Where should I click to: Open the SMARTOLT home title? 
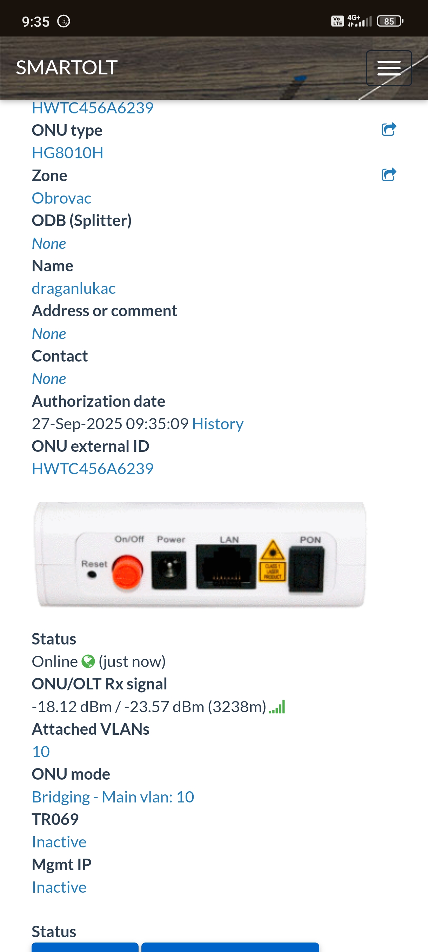(67, 68)
